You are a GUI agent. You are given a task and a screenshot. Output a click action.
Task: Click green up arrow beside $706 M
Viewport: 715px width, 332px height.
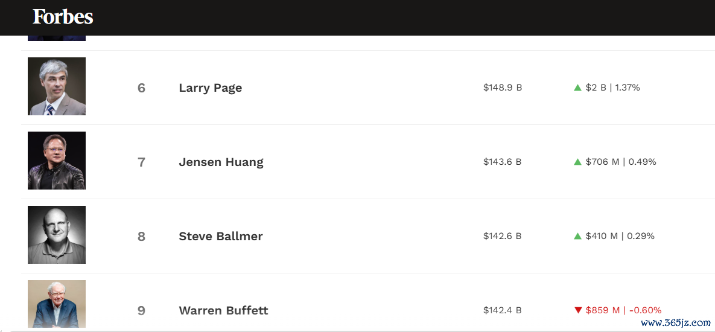[578, 161]
